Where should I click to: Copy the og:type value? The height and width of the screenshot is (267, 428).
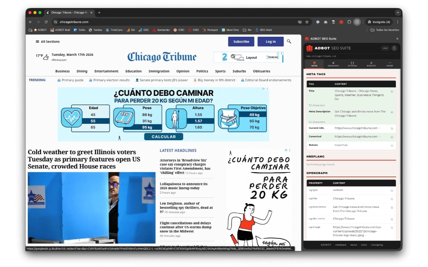(x=392, y=190)
